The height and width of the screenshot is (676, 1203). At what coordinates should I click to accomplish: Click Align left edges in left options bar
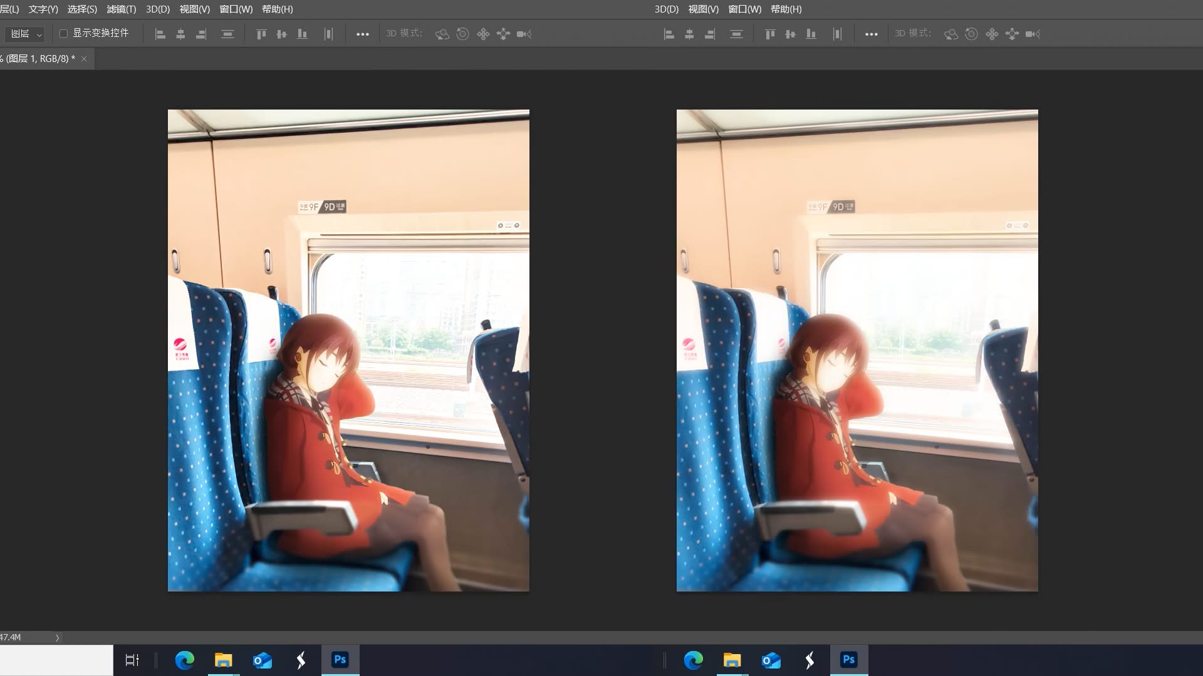[x=160, y=34]
